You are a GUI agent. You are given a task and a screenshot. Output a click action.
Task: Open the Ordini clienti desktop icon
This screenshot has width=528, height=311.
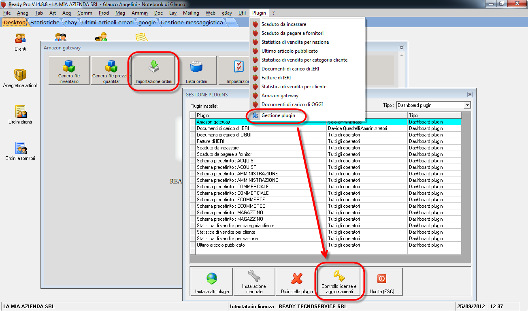pos(20,115)
